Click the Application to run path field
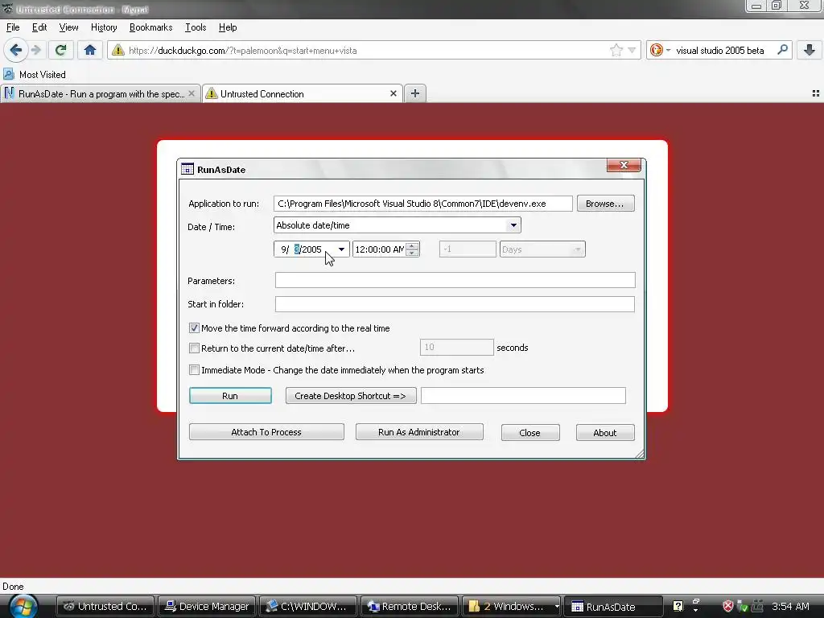Image resolution: width=824 pixels, height=618 pixels. click(x=423, y=204)
